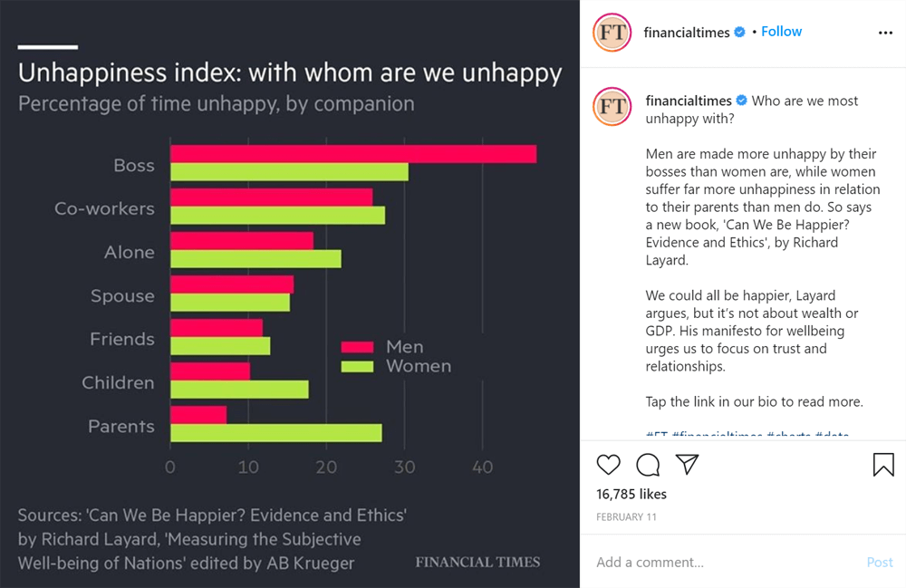This screenshot has height=588, width=906.
Task: Click the red Men legend swatch
Action: coord(357,347)
